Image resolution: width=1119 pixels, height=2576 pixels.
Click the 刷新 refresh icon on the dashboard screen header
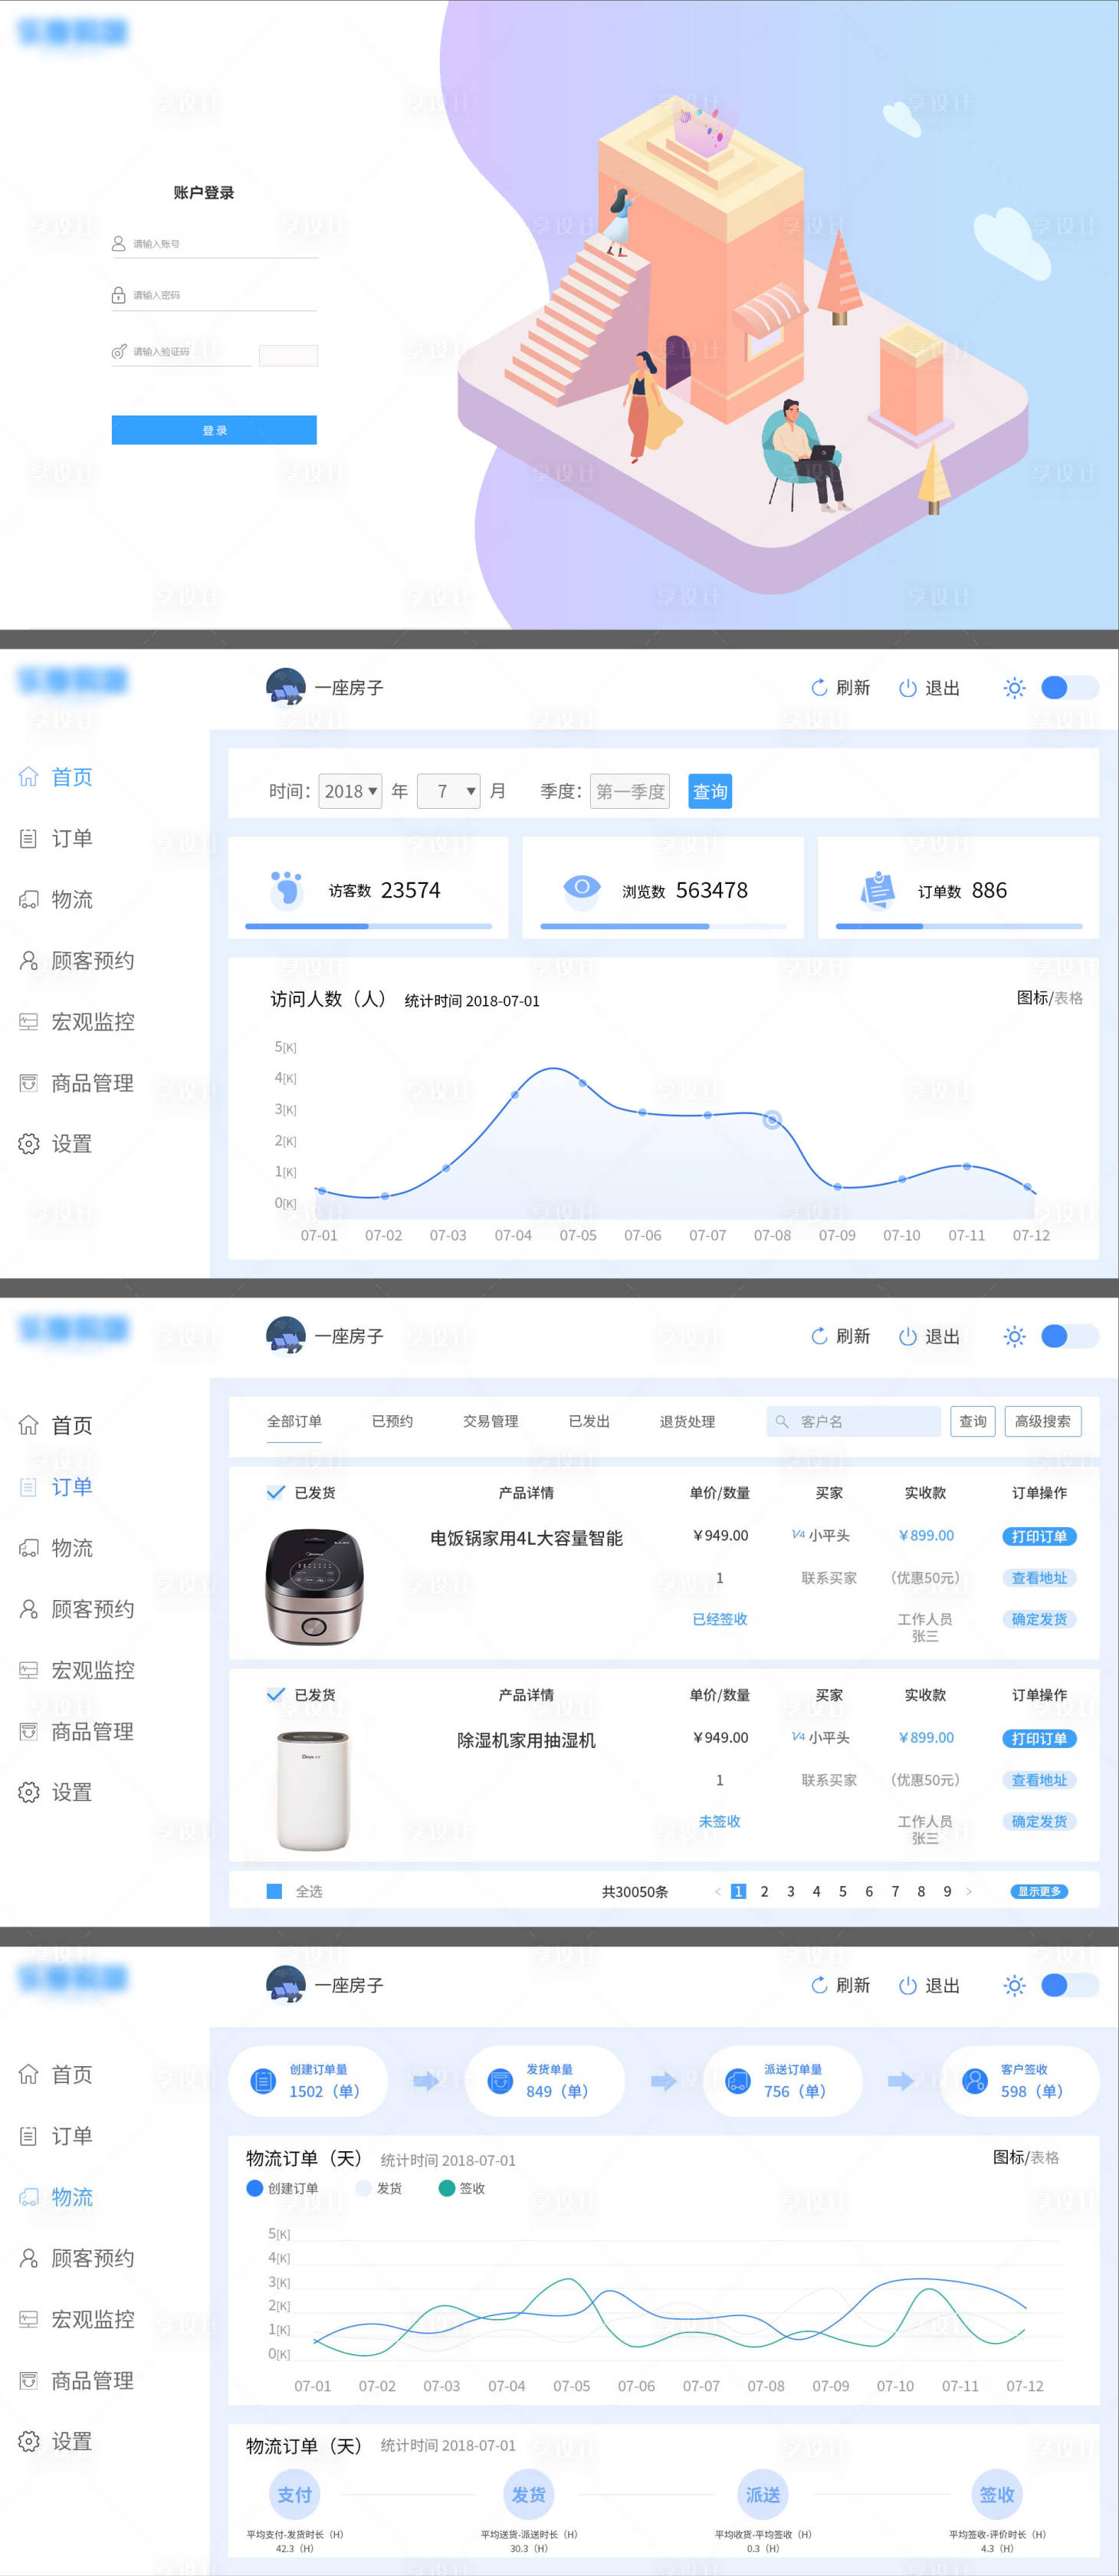coord(819,687)
